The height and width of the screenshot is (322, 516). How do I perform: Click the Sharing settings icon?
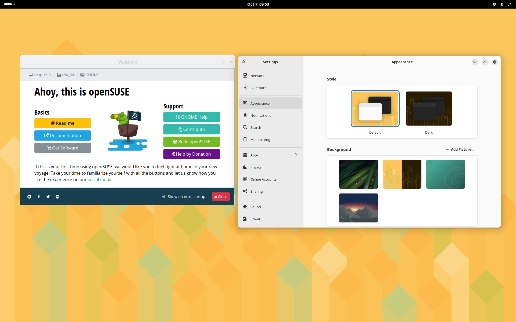click(x=245, y=191)
